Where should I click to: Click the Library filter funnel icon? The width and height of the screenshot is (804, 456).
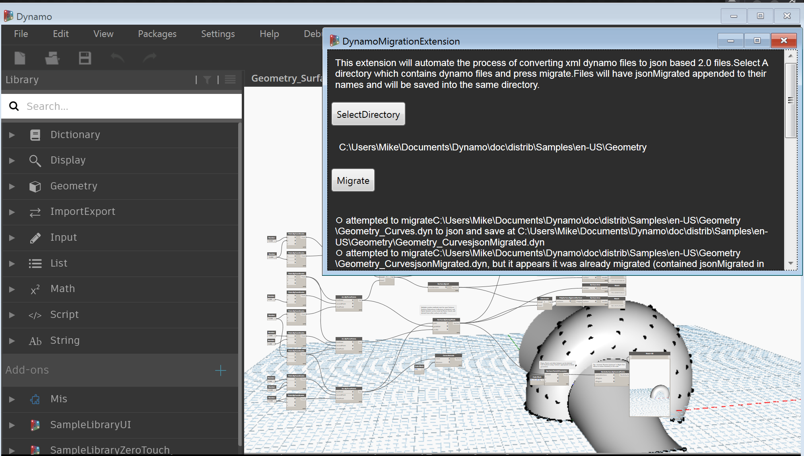pyautogui.click(x=207, y=80)
